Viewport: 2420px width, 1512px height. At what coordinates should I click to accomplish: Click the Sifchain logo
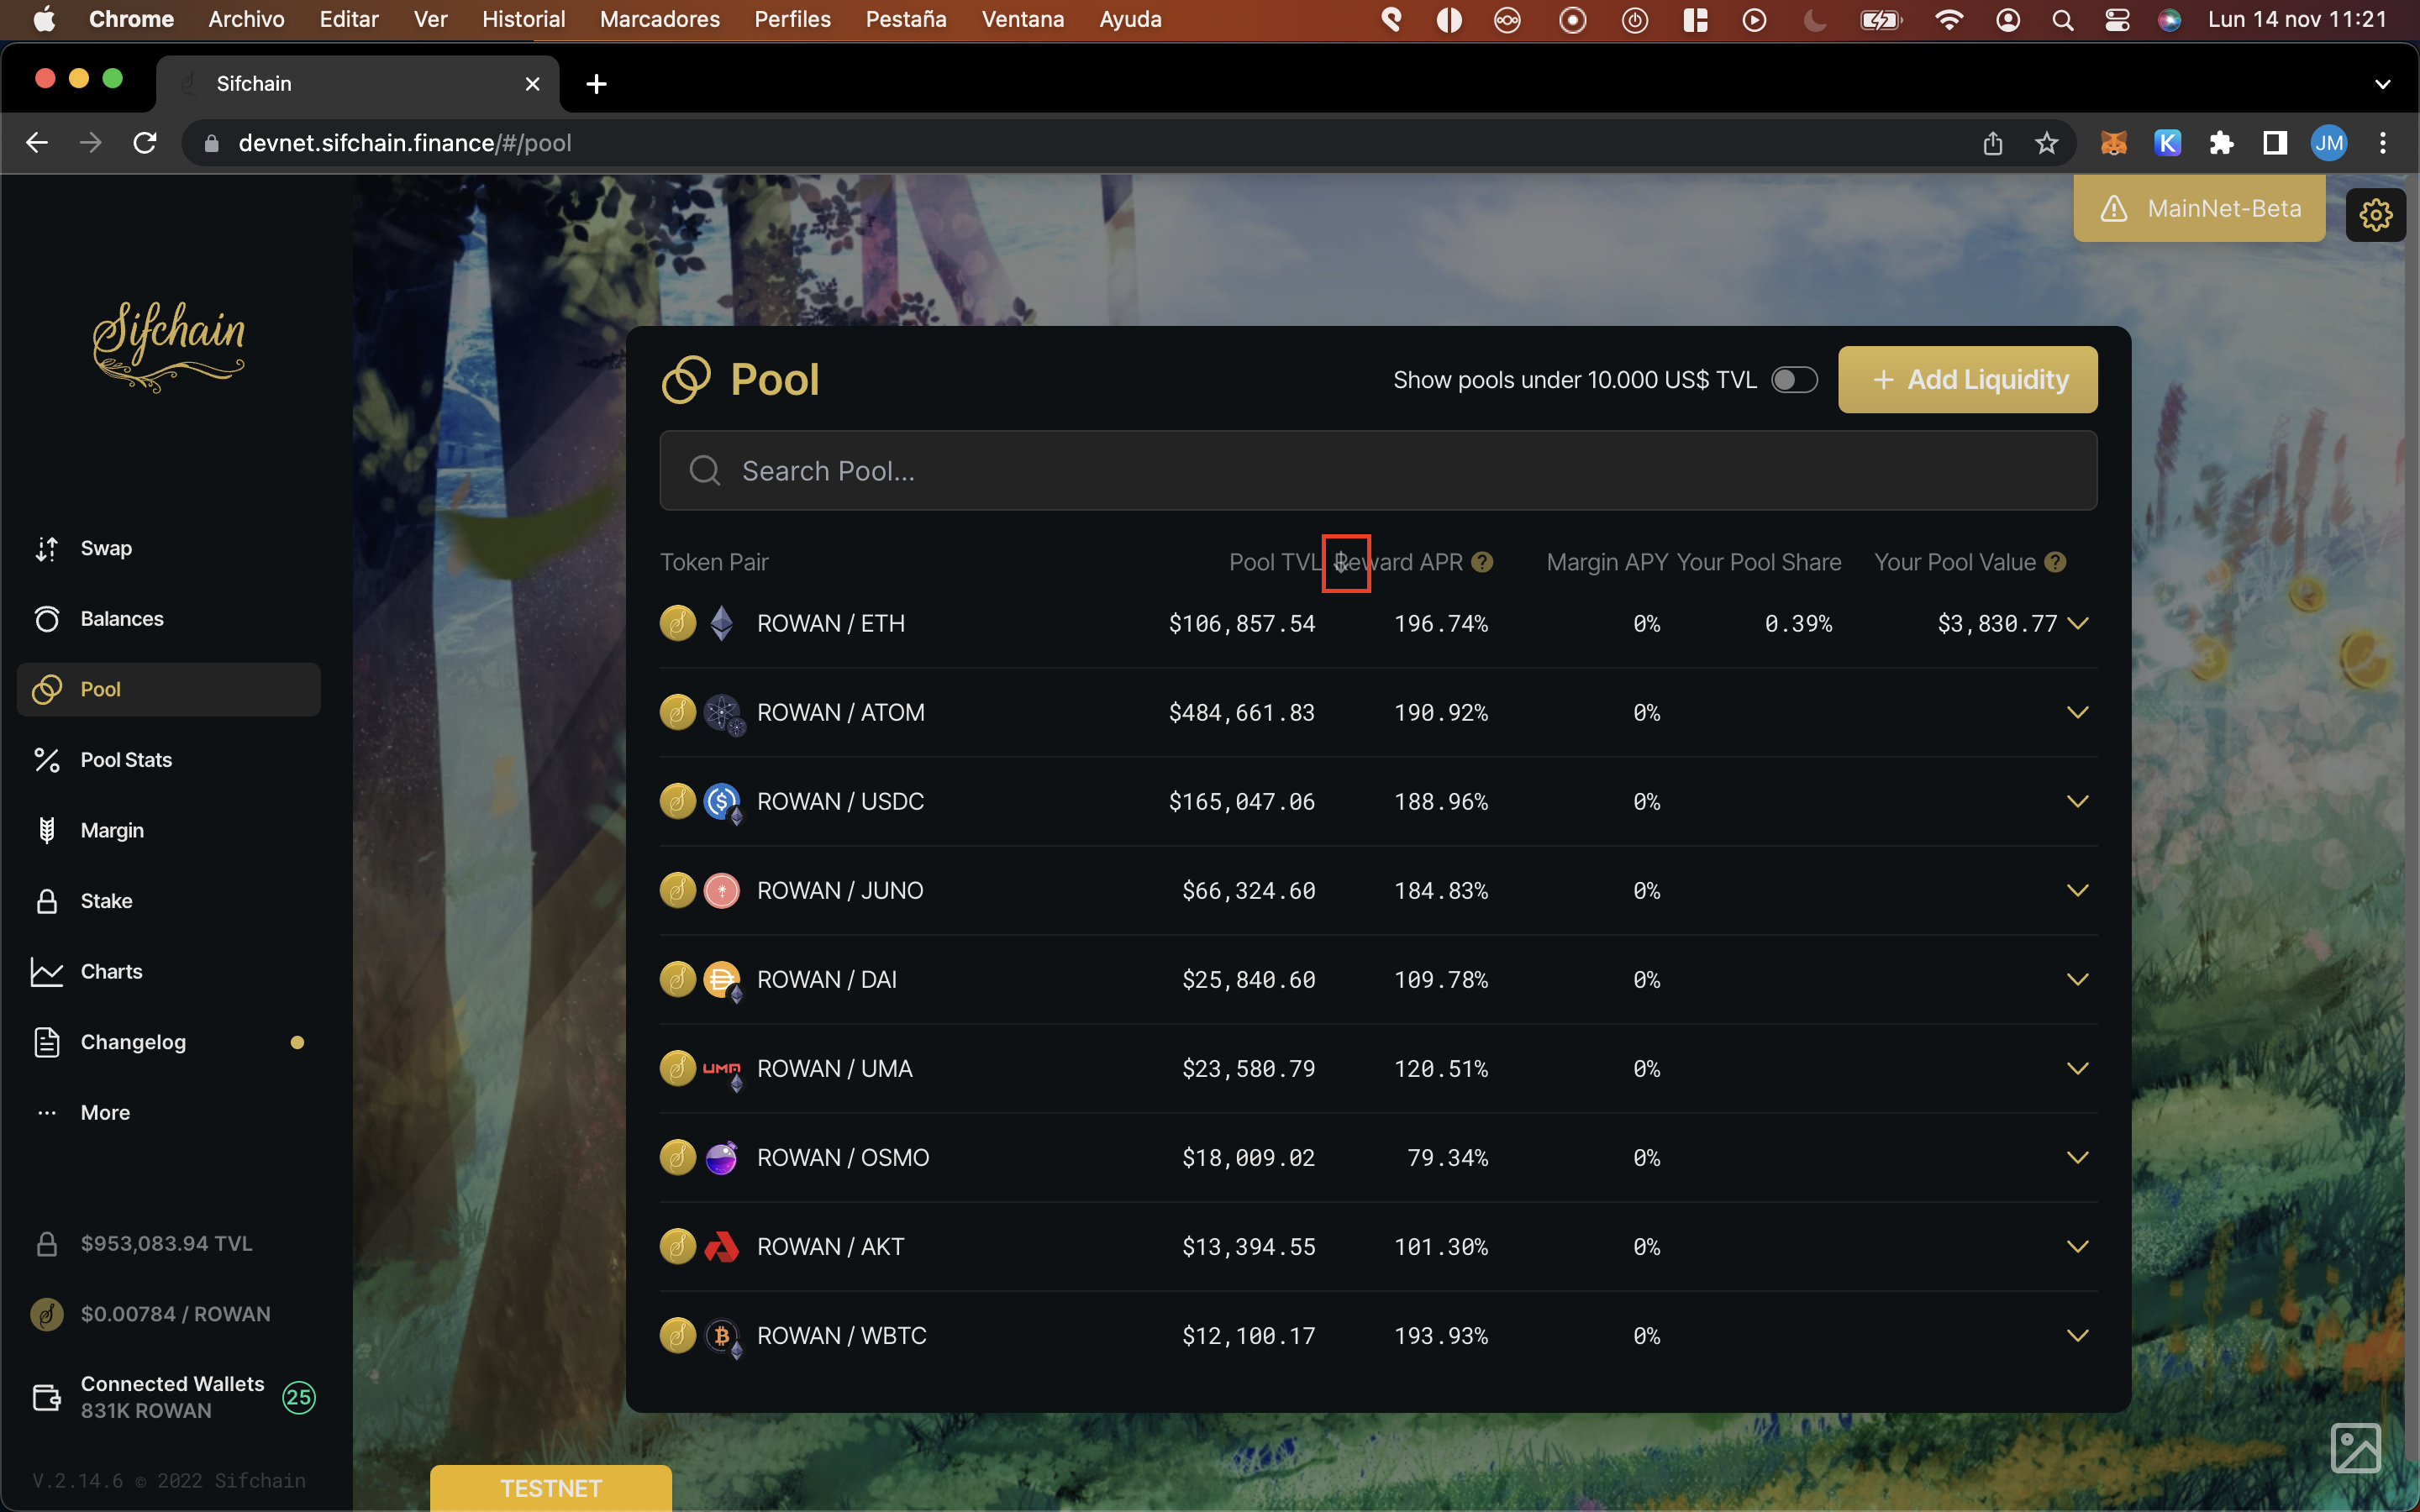point(168,345)
